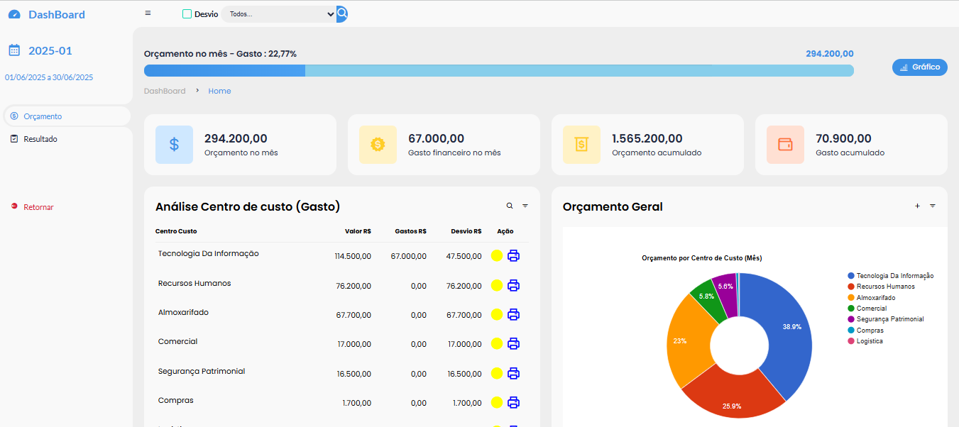This screenshot has height=427, width=959.
Task: Toggle the sidebar with the hamburger icon
Action: click(x=148, y=12)
